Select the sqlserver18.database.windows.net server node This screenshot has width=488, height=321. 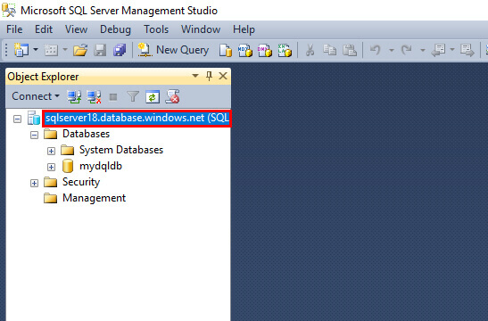click(x=136, y=119)
